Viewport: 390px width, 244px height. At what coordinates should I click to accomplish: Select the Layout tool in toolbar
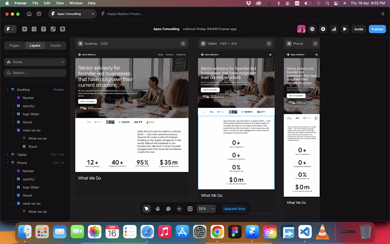click(x=34, y=29)
